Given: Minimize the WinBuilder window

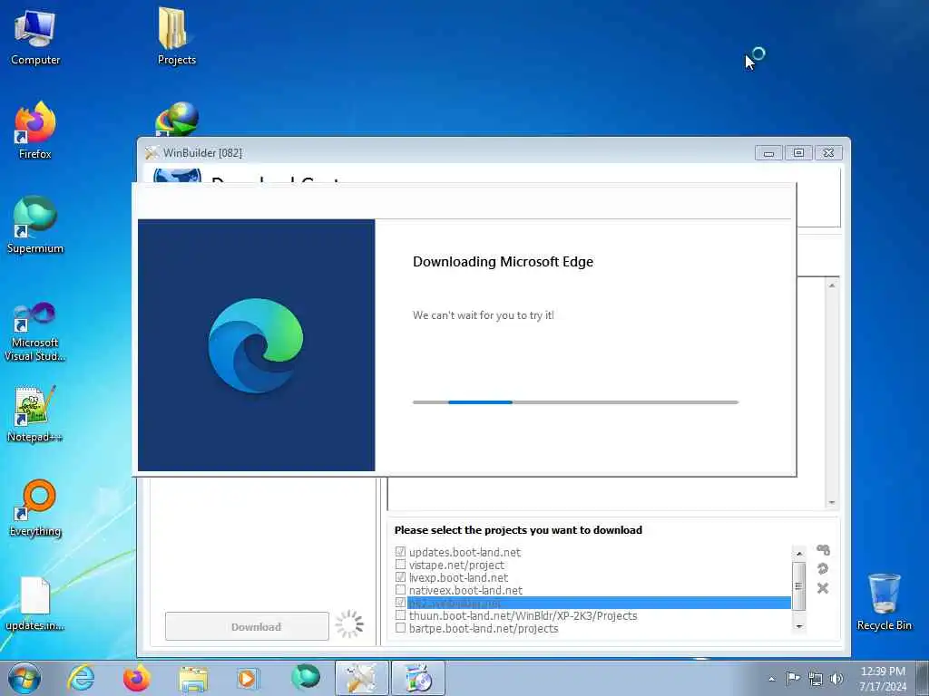Looking at the screenshot, I should click(768, 152).
